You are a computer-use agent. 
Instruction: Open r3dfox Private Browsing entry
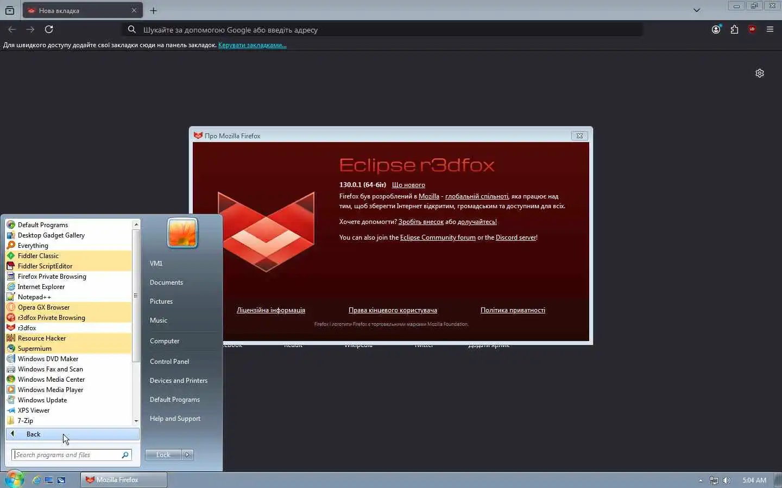click(68, 318)
